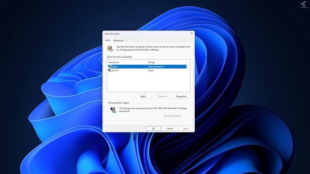Screen dimensions: 310x174
Task: Close the User Accounts dialog
Action: (x=192, y=33)
